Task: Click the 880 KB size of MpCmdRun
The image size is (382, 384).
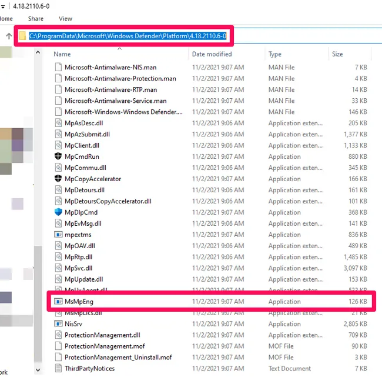Action: [x=358, y=156]
